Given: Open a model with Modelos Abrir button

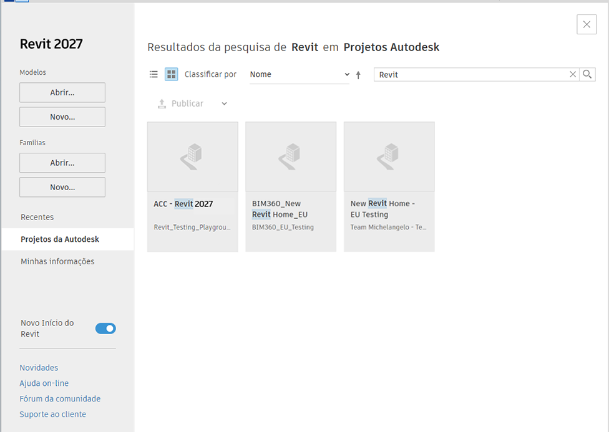Looking at the screenshot, I should click(x=62, y=92).
